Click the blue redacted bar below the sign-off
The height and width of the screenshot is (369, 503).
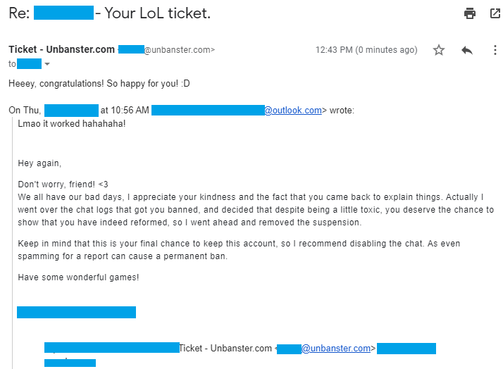click(76, 312)
